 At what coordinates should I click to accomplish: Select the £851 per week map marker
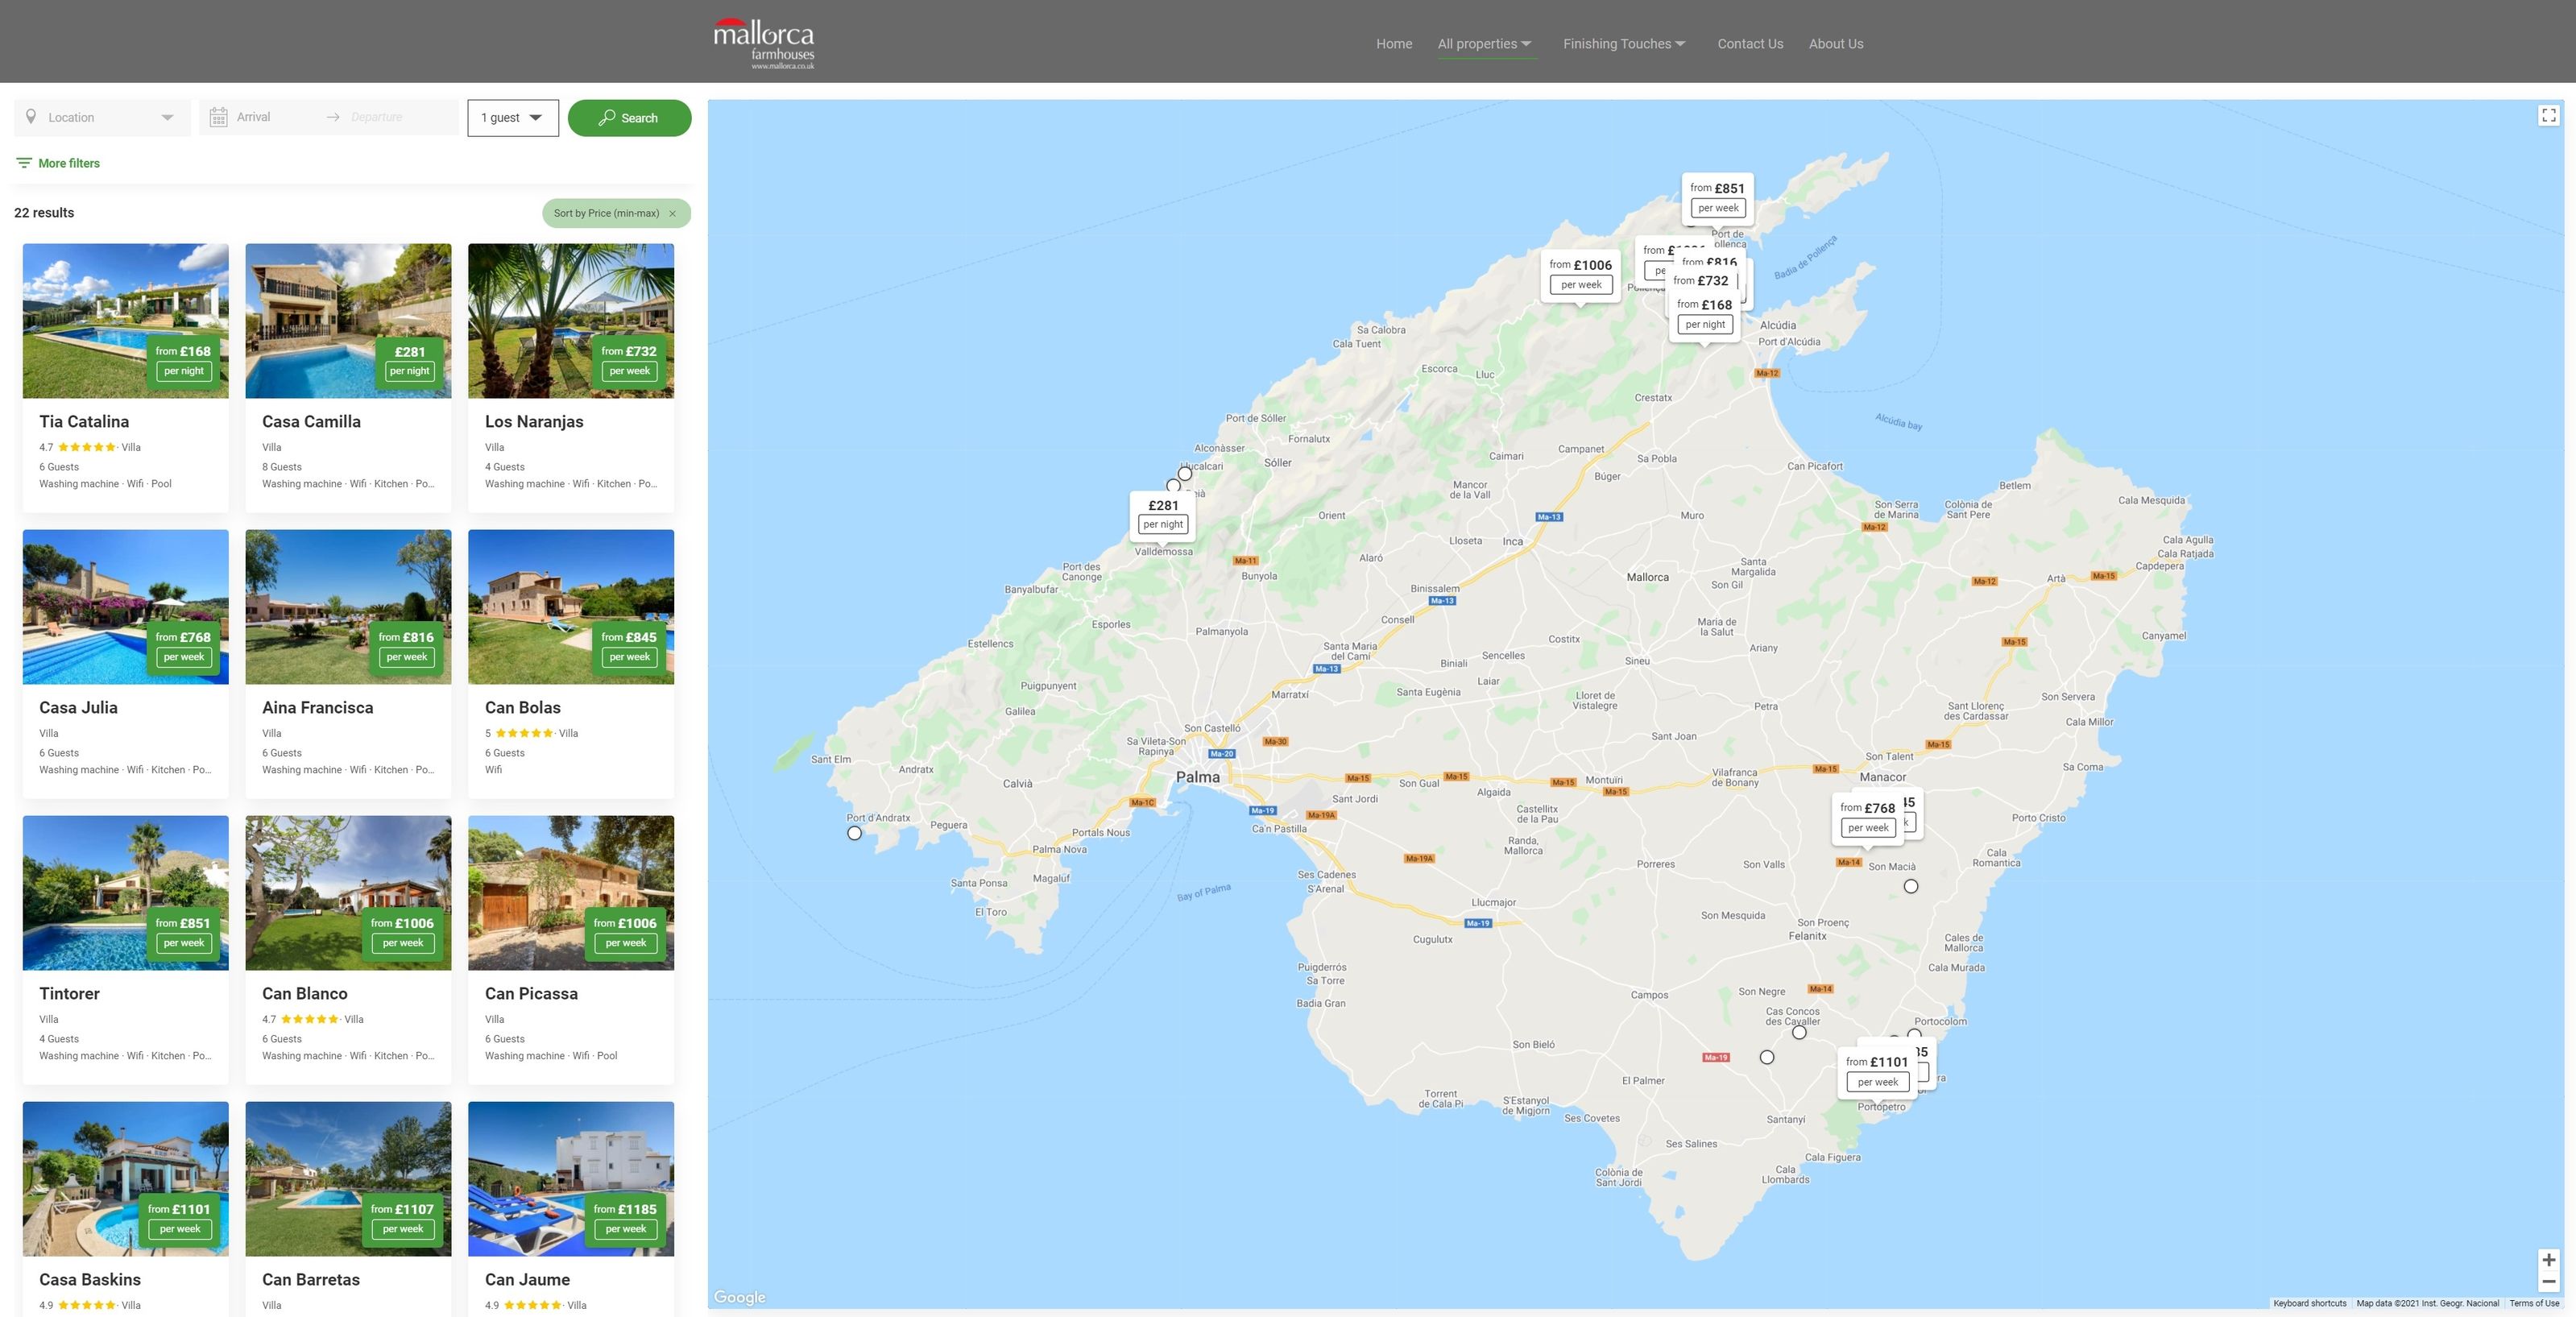(x=1717, y=198)
